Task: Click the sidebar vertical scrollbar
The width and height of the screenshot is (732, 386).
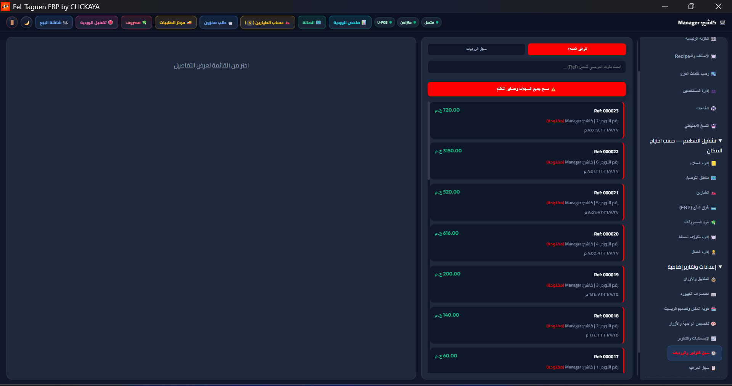Action: click(x=639, y=211)
